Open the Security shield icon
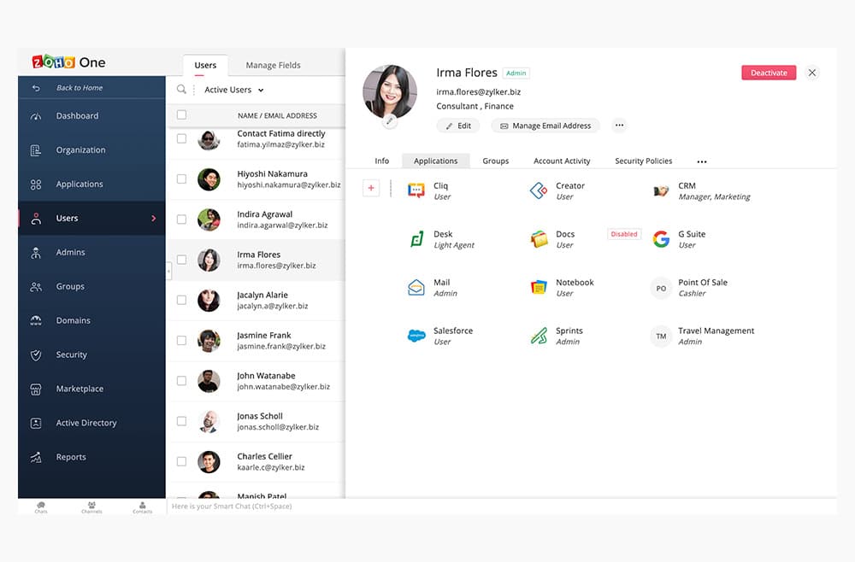The image size is (855, 562). pyautogui.click(x=36, y=355)
